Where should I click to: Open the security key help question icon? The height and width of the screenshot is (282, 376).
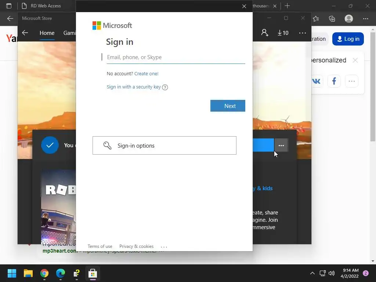tap(165, 87)
